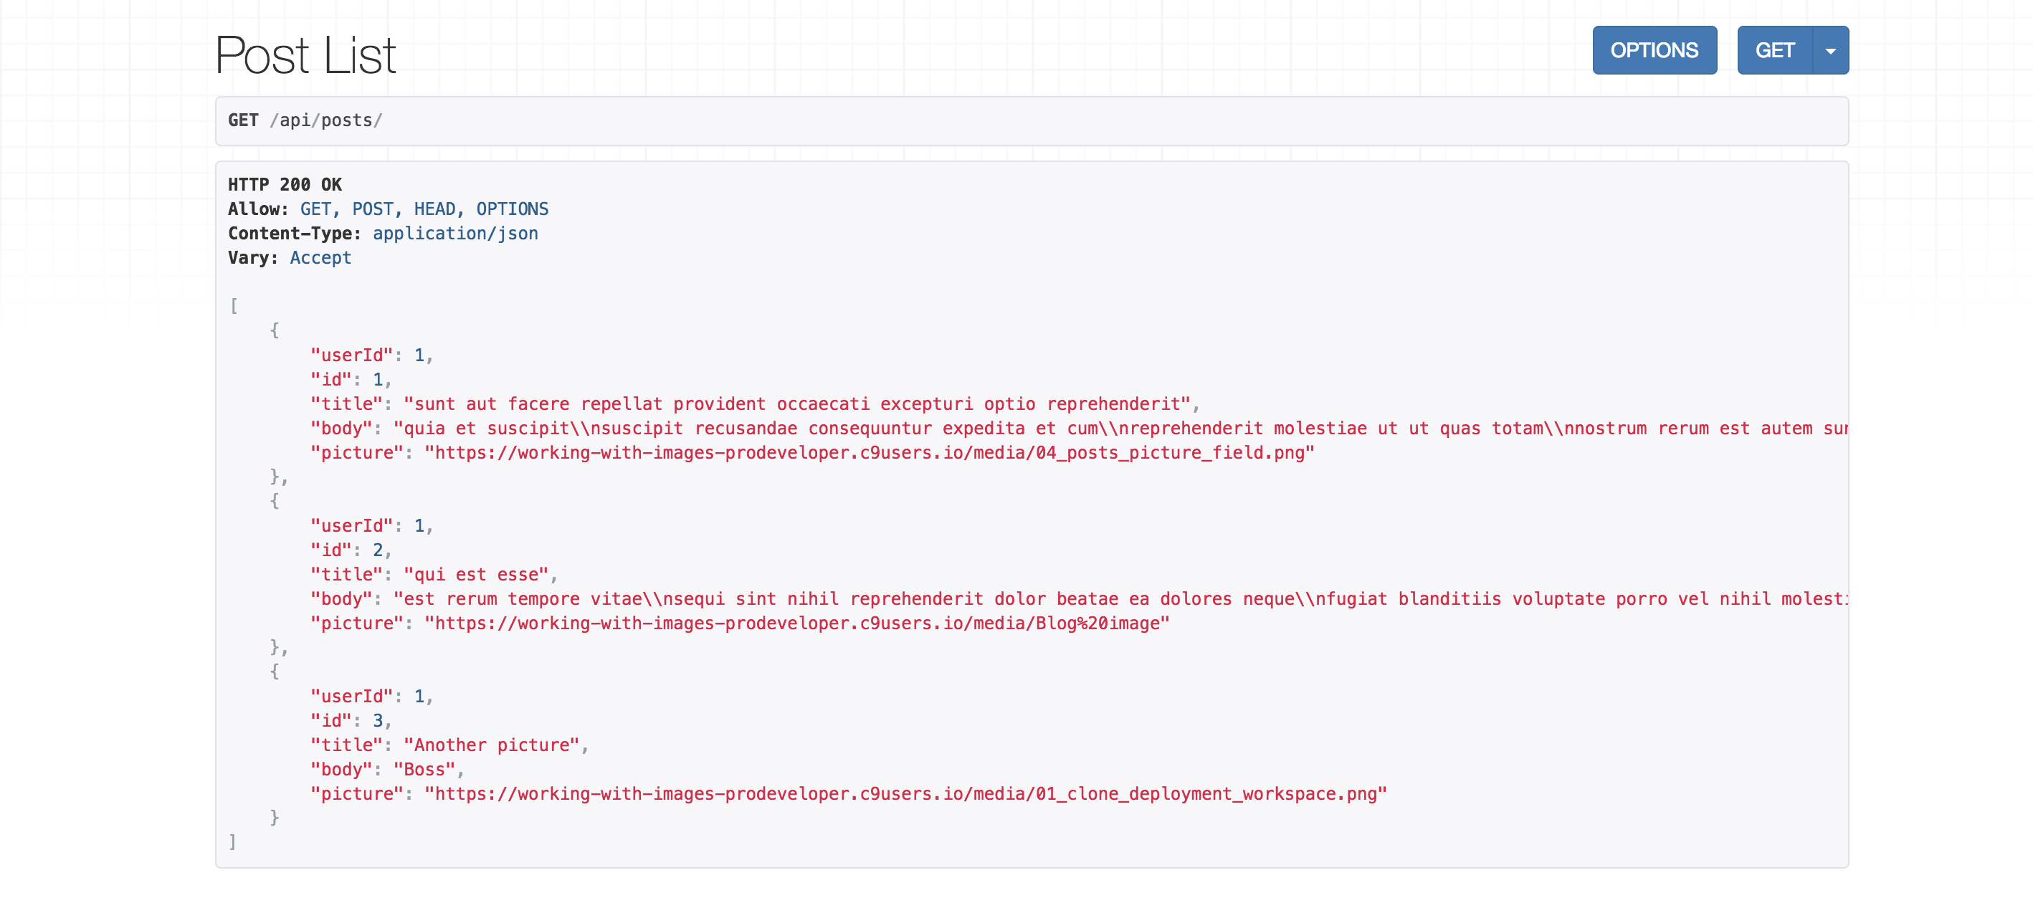
Task: Click the Vary Accept header value
Action: pyautogui.click(x=320, y=258)
